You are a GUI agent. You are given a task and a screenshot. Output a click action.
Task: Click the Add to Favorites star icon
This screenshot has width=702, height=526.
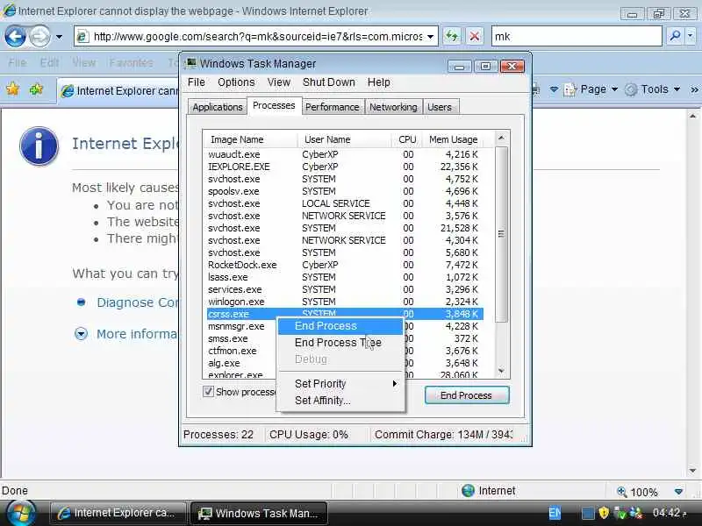(37, 89)
